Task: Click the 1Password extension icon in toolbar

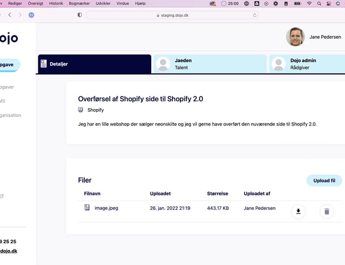Action: tap(31, 15)
